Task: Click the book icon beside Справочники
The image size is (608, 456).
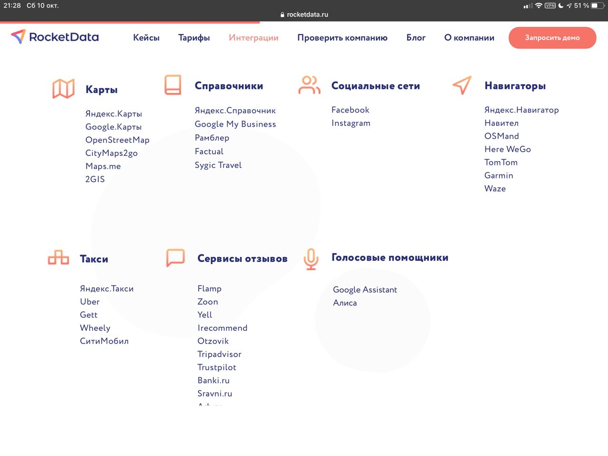Action: (173, 85)
